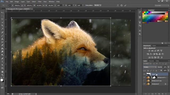Viewport: 170px width, 95px height.
Task: Create a new layer icon
Action: [x=163, y=94]
